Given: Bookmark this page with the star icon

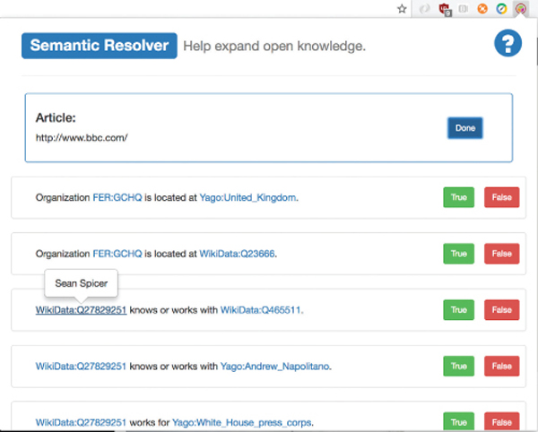Looking at the screenshot, I should click(x=403, y=8).
